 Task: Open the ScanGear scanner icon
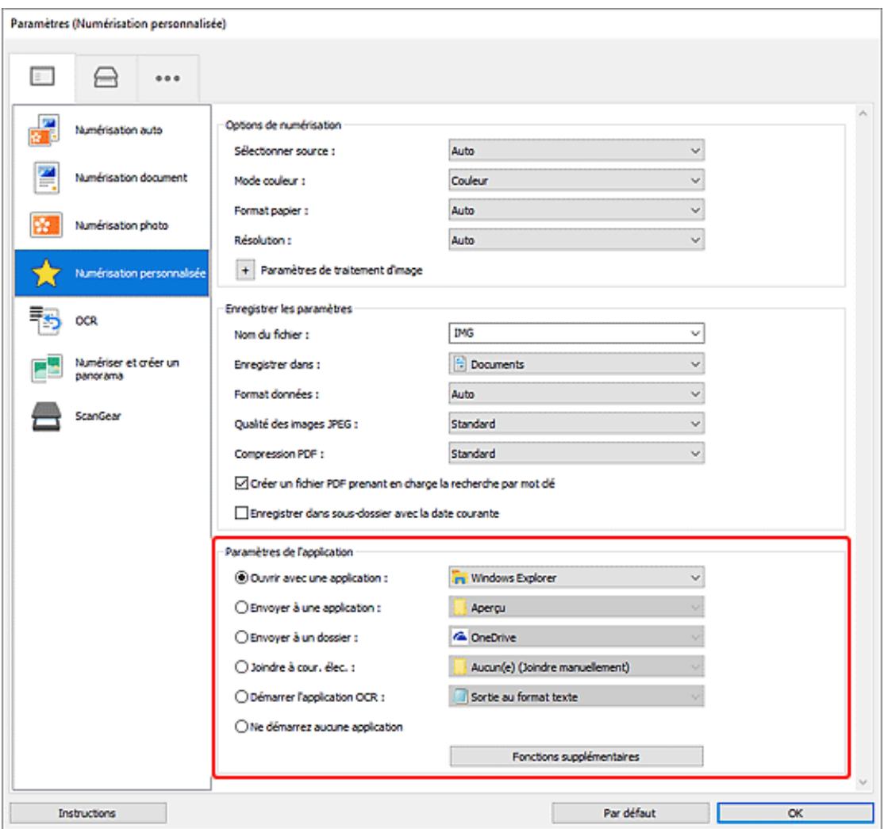(46, 416)
